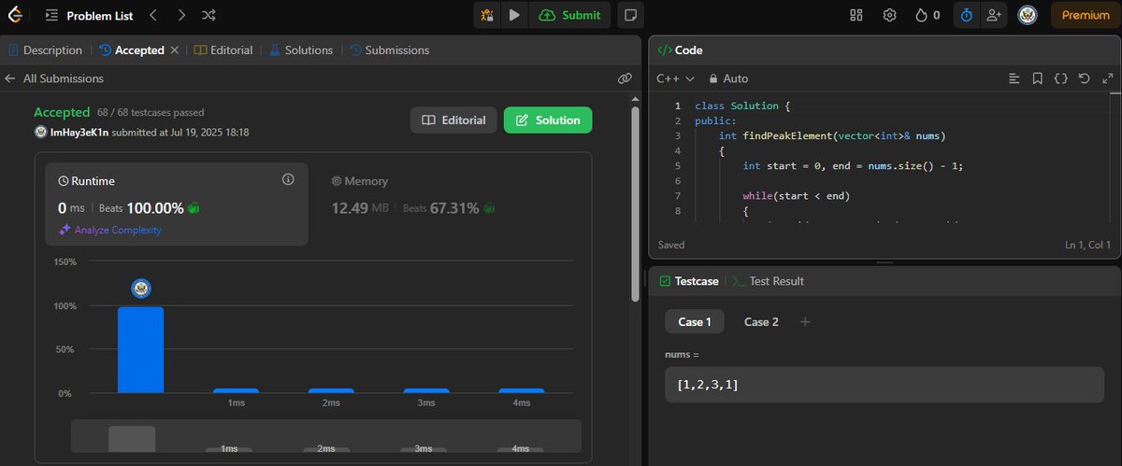The image size is (1122, 466).
Task: Open the layout grid icon
Action: 856,15
